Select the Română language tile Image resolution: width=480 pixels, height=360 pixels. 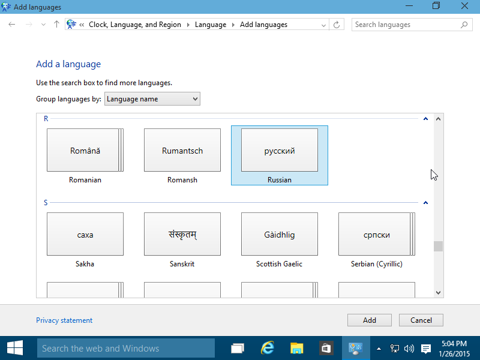point(85,150)
